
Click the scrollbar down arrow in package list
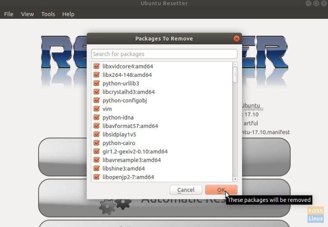[235, 179]
